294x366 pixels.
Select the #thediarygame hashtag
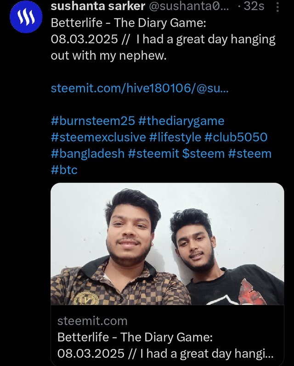181,121
